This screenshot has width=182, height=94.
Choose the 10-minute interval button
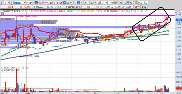pos(85,3)
